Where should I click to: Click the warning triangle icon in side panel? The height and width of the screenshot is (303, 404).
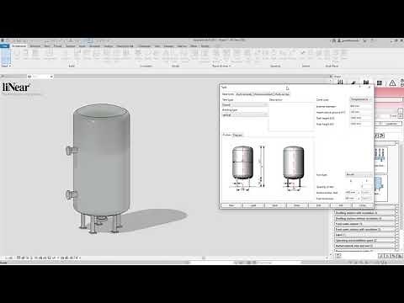tap(392, 82)
